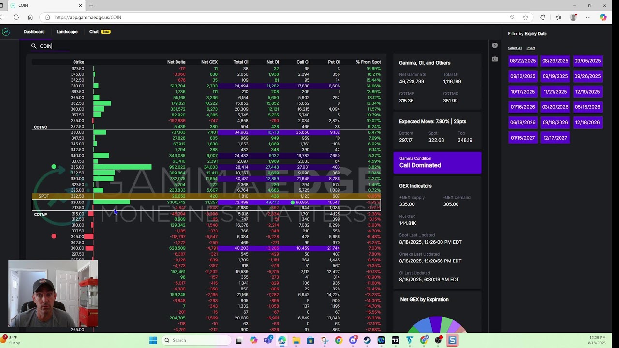Open Task View on the taskbar

[x=238, y=340]
